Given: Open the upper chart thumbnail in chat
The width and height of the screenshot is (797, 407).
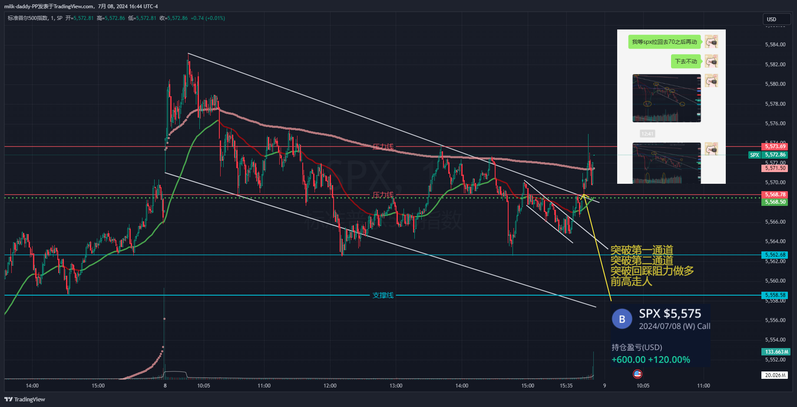Looking at the screenshot, I should pos(666,98).
